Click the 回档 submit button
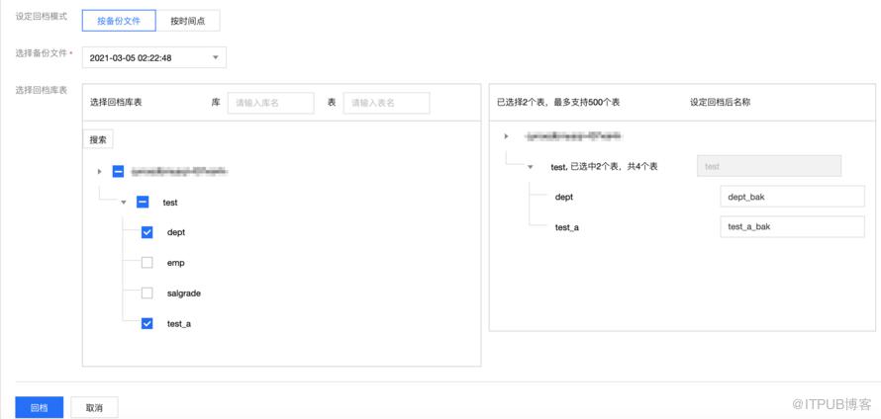 40,408
